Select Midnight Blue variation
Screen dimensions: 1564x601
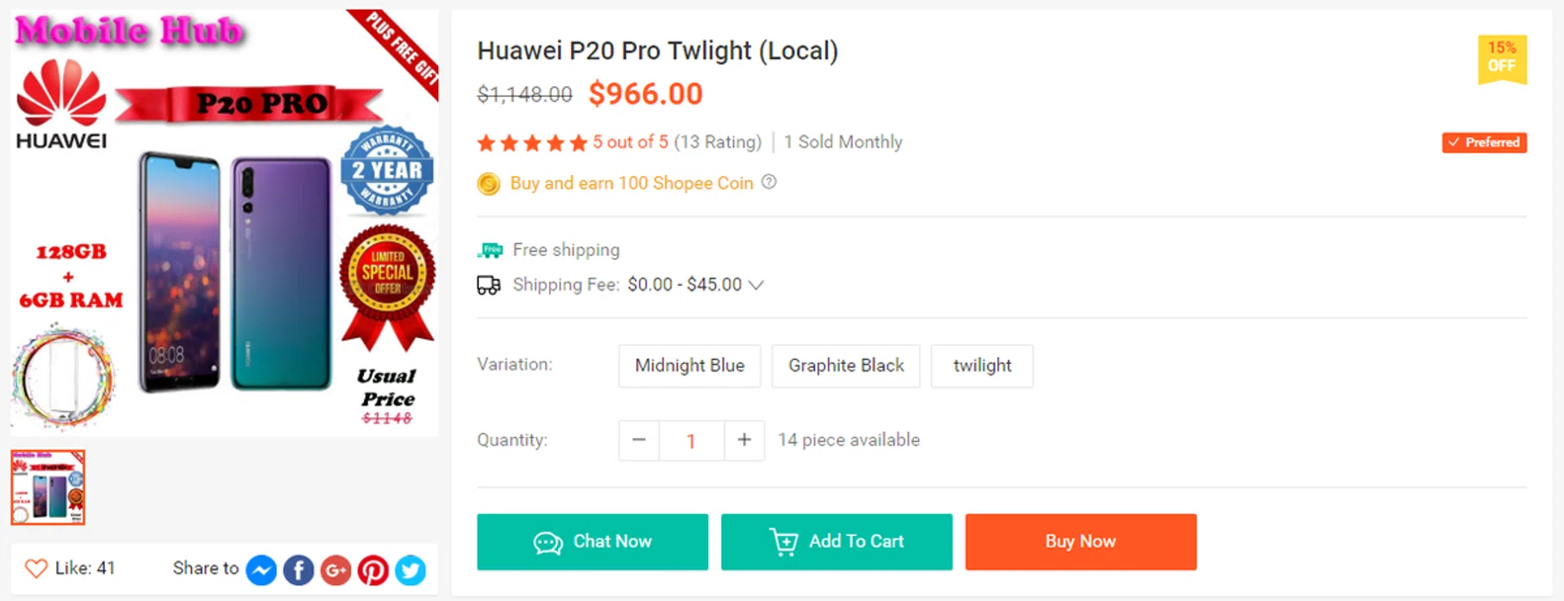click(689, 366)
